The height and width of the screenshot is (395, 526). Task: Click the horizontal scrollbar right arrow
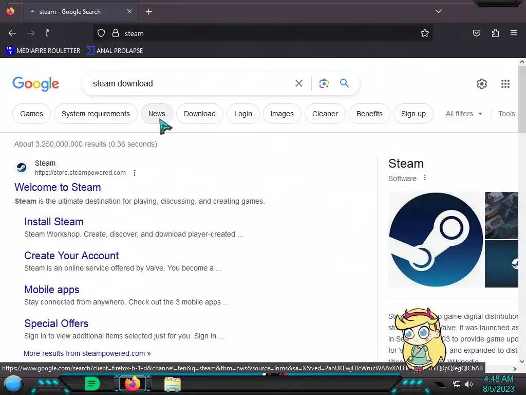pyautogui.click(x=515, y=369)
